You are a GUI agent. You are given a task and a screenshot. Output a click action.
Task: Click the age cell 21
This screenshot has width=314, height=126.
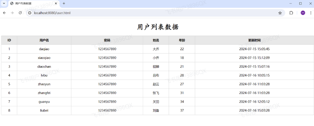[x=182, y=67]
